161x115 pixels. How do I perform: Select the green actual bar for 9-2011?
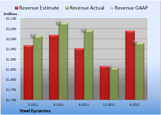[x=88, y=65]
